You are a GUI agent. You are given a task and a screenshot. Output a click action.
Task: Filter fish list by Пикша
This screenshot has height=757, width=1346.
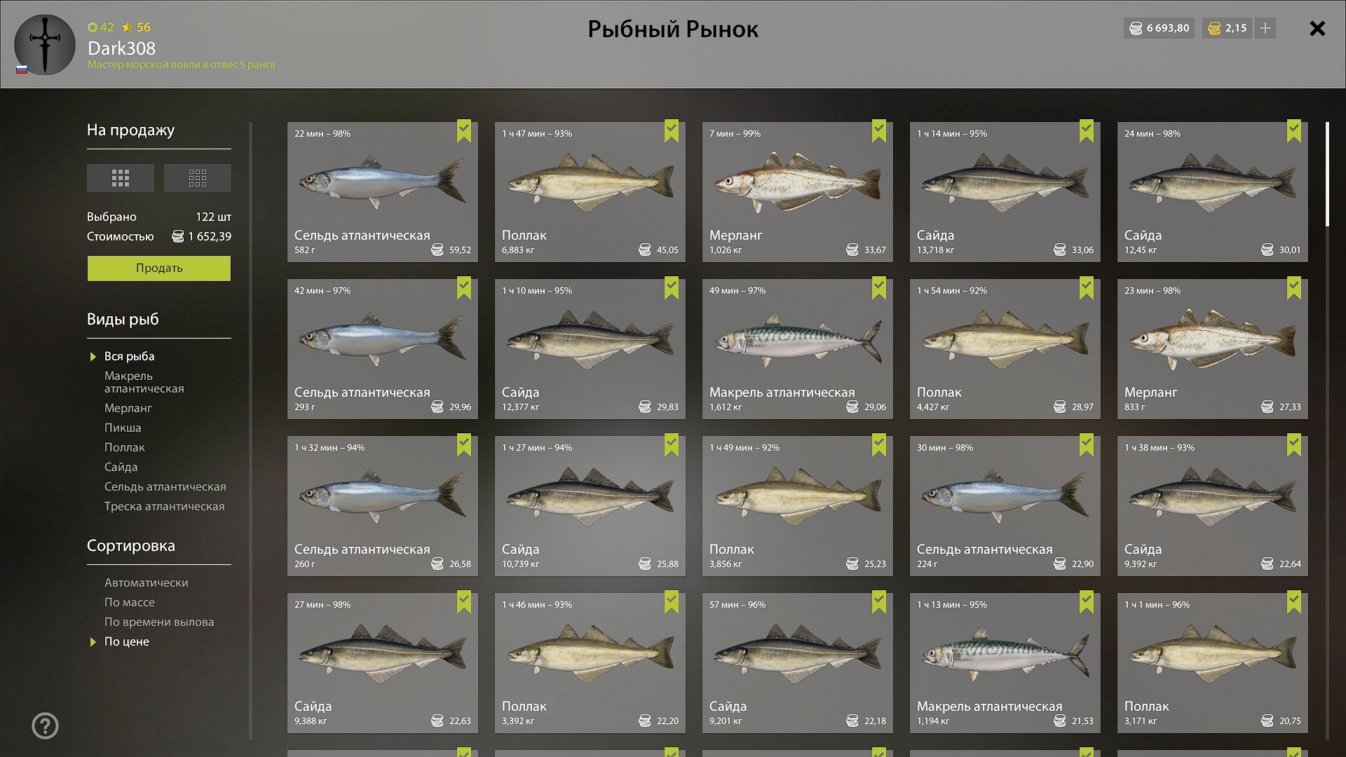tap(123, 428)
